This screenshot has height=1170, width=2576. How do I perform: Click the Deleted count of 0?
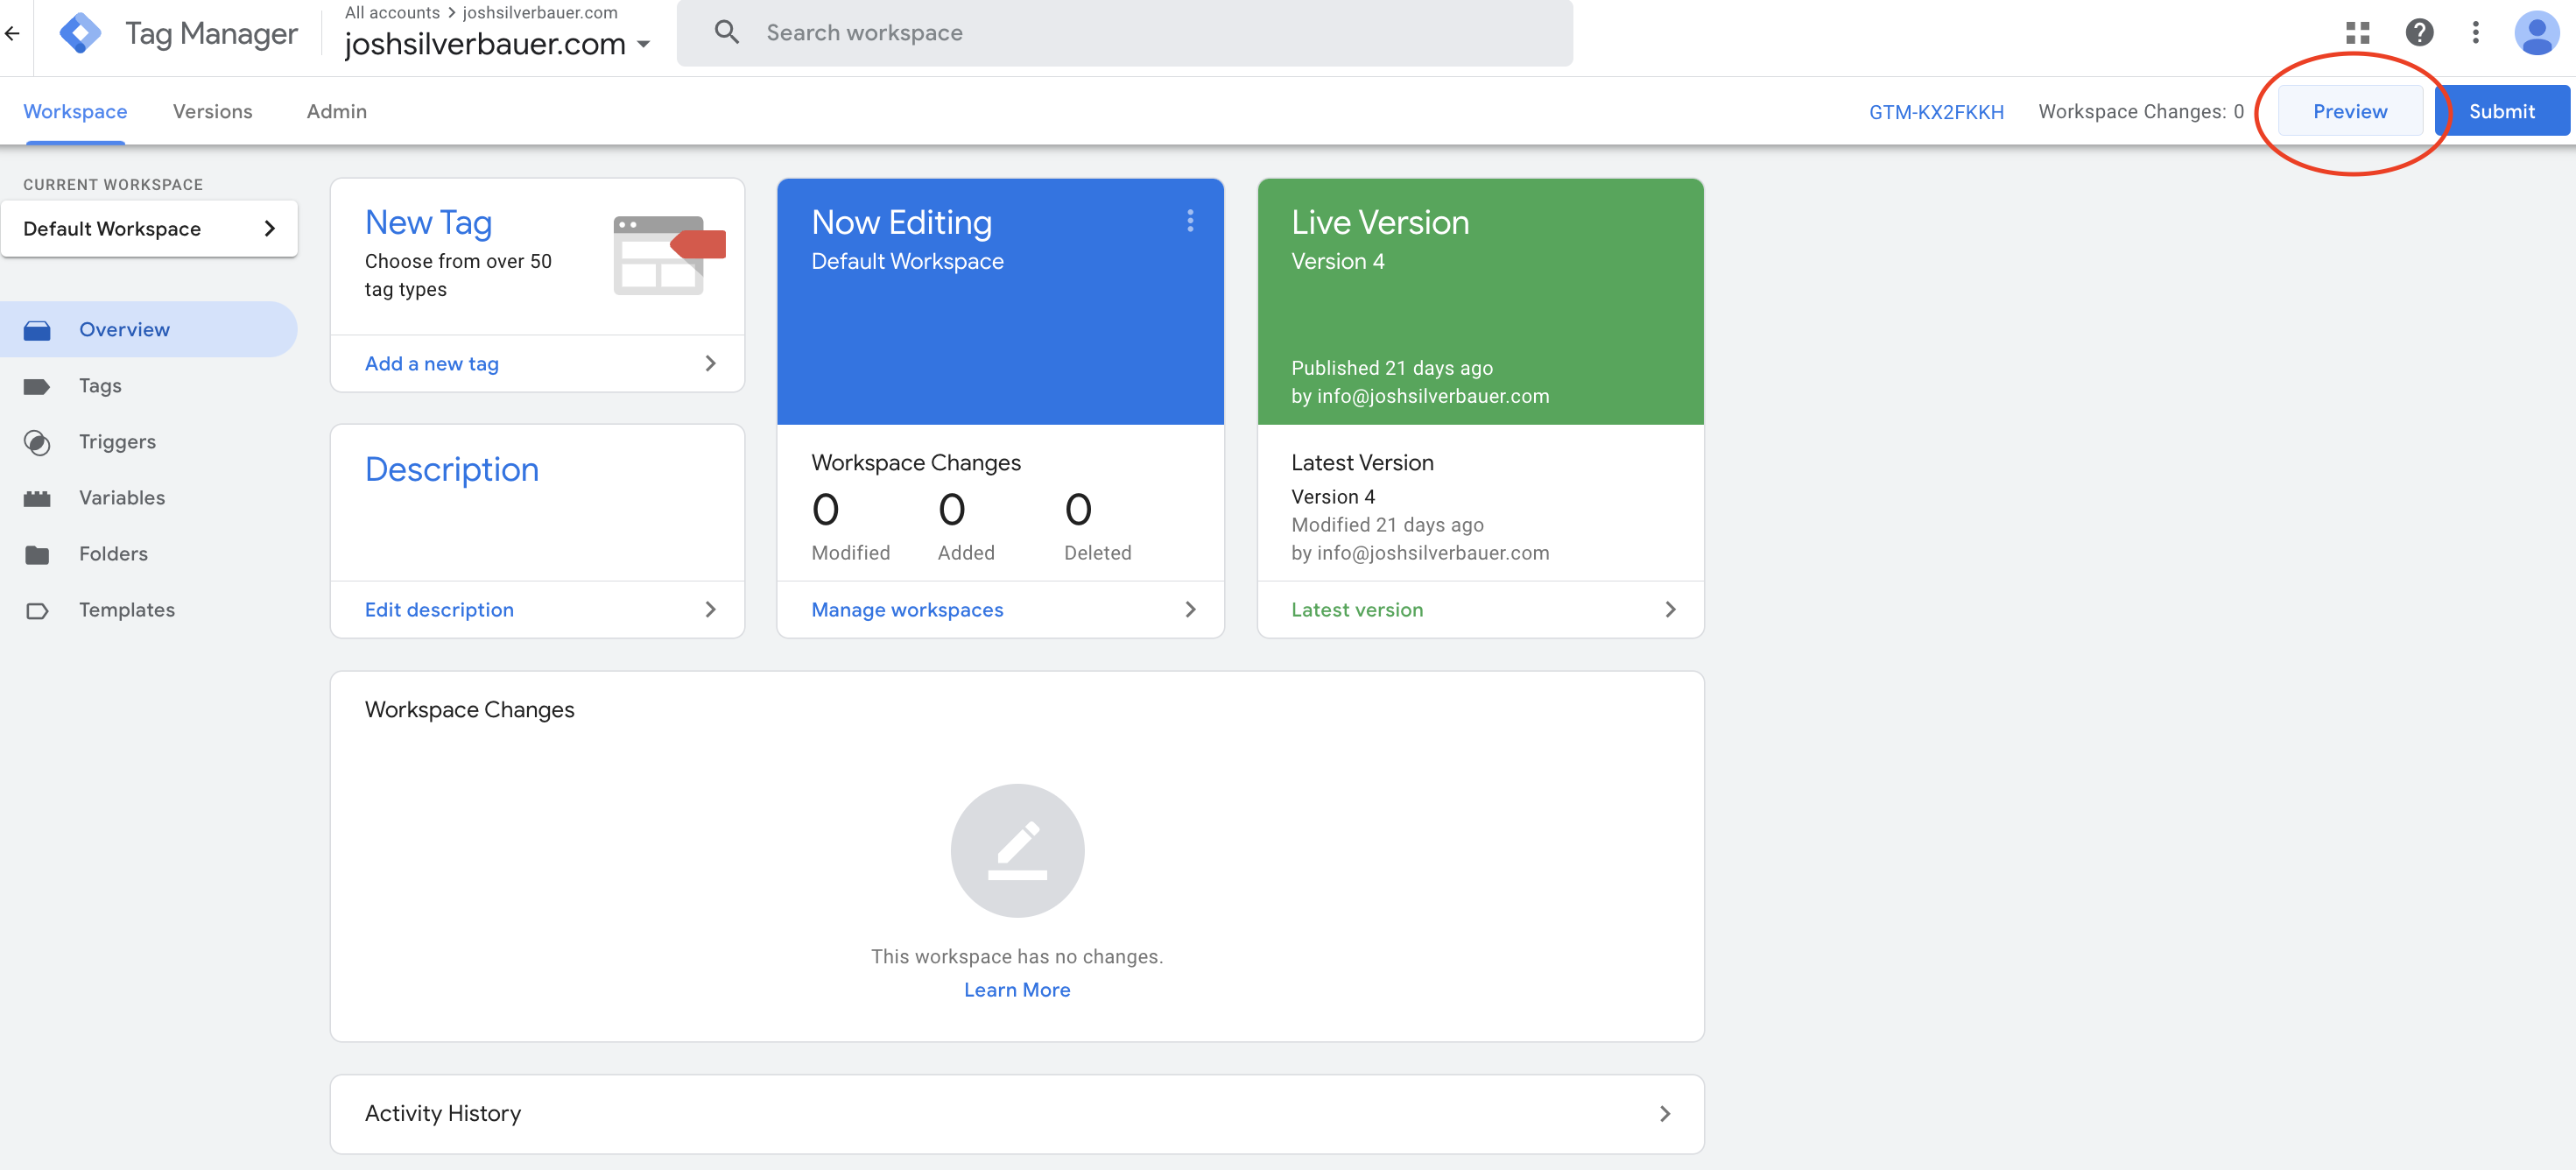(1078, 510)
